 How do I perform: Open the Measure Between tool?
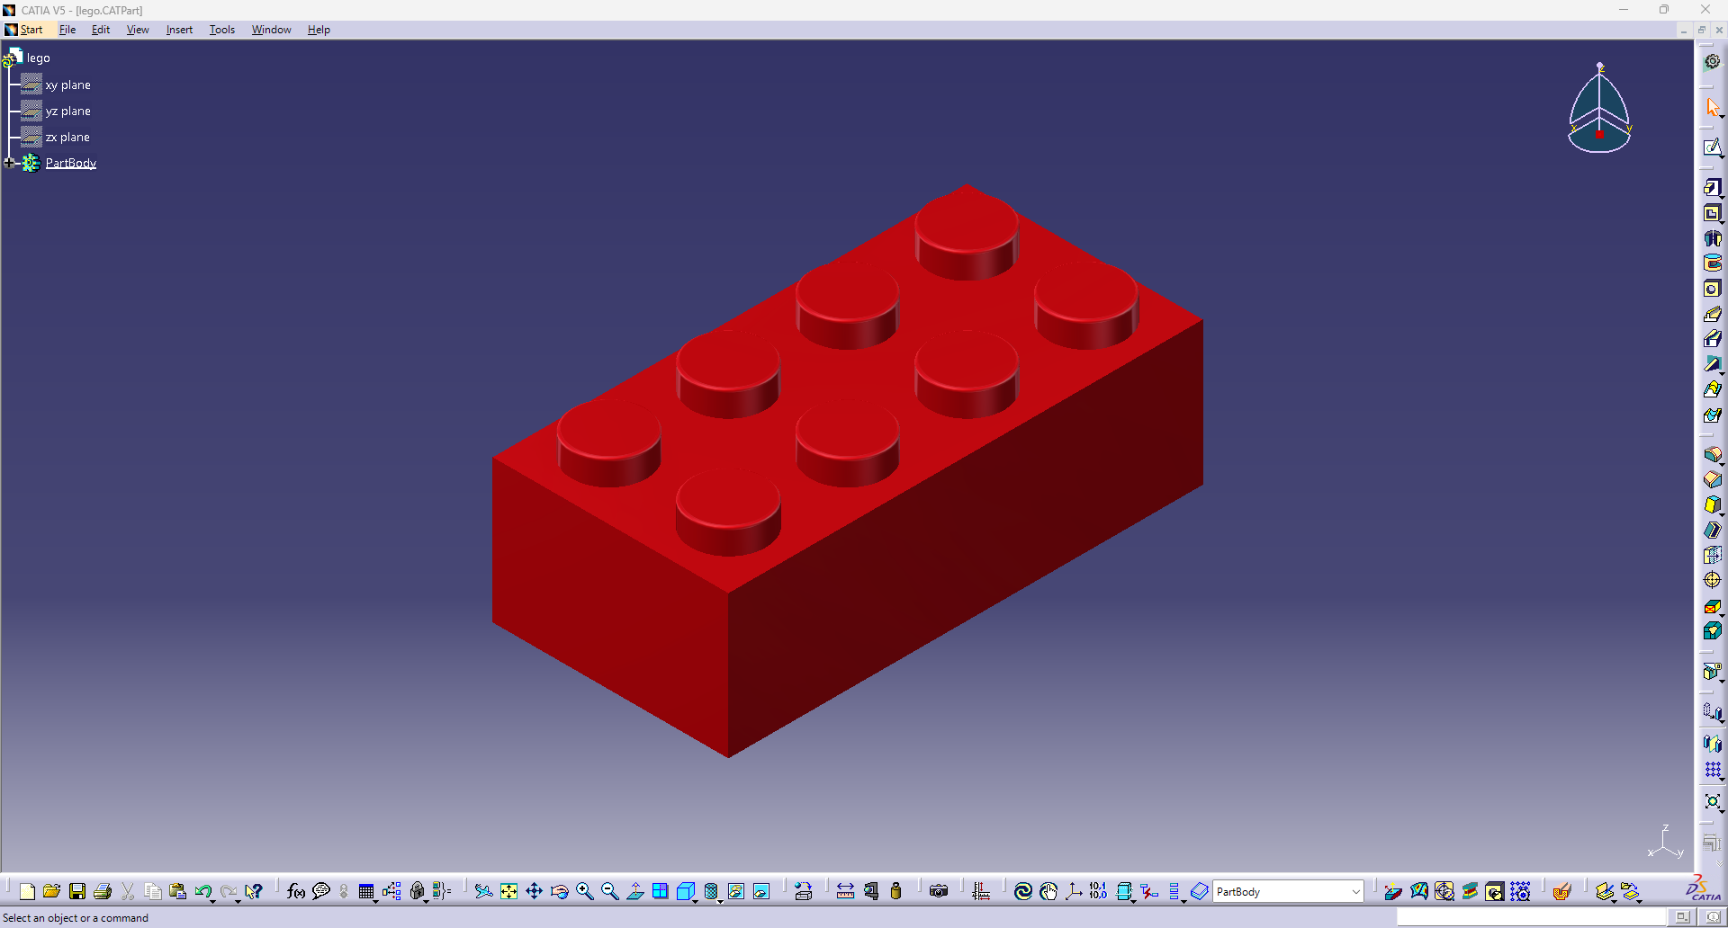point(845,891)
